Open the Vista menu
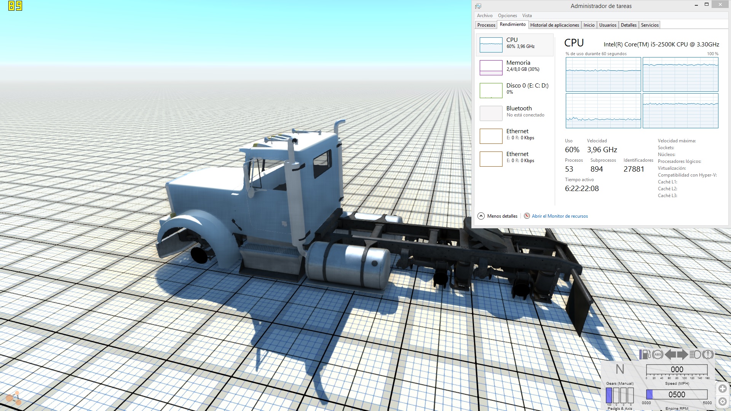The image size is (731, 411). tap(527, 16)
